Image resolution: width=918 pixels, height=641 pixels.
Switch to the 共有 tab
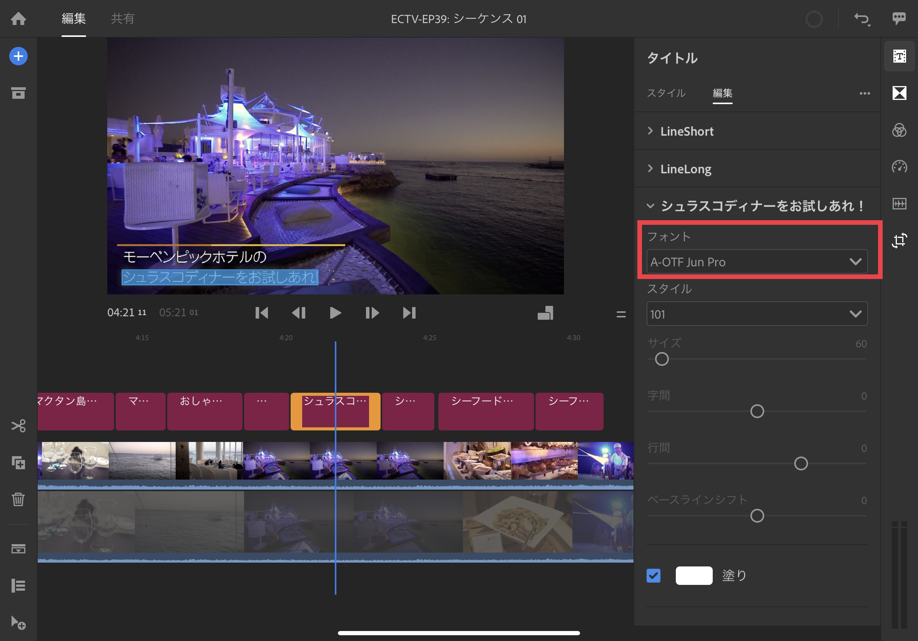[x=123, y=19]
